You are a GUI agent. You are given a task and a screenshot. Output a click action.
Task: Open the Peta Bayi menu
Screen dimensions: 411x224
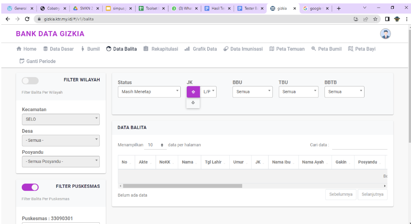(x=362, y=49)
